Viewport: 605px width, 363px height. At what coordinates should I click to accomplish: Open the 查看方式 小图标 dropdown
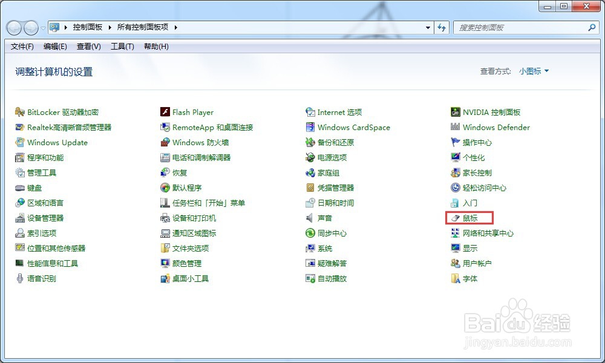(x=534, y=71)
